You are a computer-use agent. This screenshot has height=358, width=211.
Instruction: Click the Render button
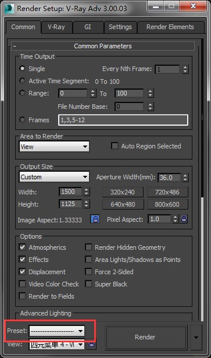[x=146, y=337]
